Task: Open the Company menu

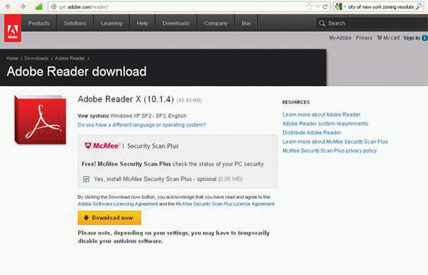Action: tap(215, 23)
